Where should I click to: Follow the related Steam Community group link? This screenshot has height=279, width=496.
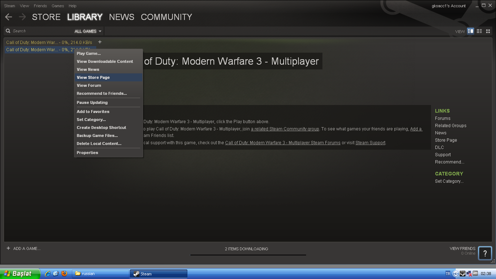coord(285,129)
